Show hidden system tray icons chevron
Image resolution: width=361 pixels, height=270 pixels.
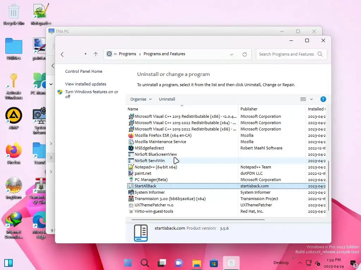(300, 263)
